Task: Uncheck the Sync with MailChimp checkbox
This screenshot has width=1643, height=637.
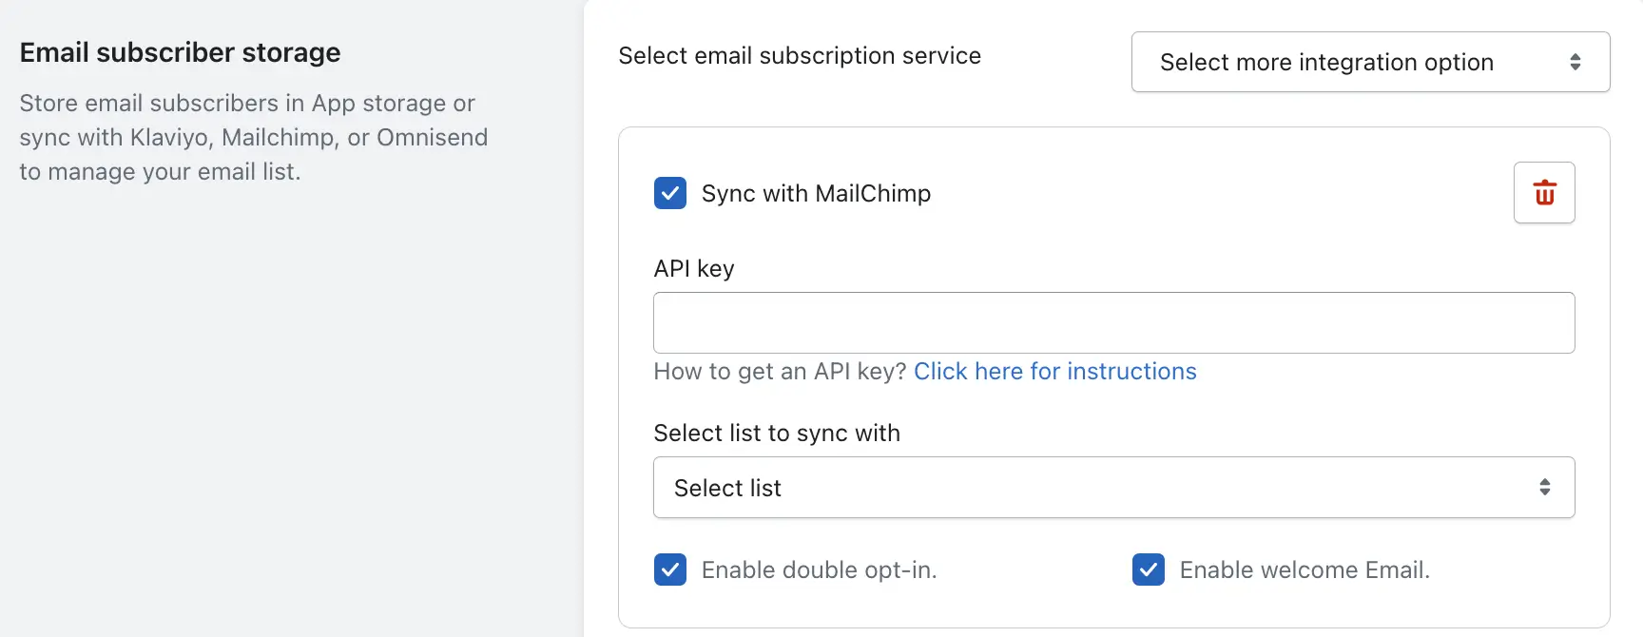Action: 670,193
